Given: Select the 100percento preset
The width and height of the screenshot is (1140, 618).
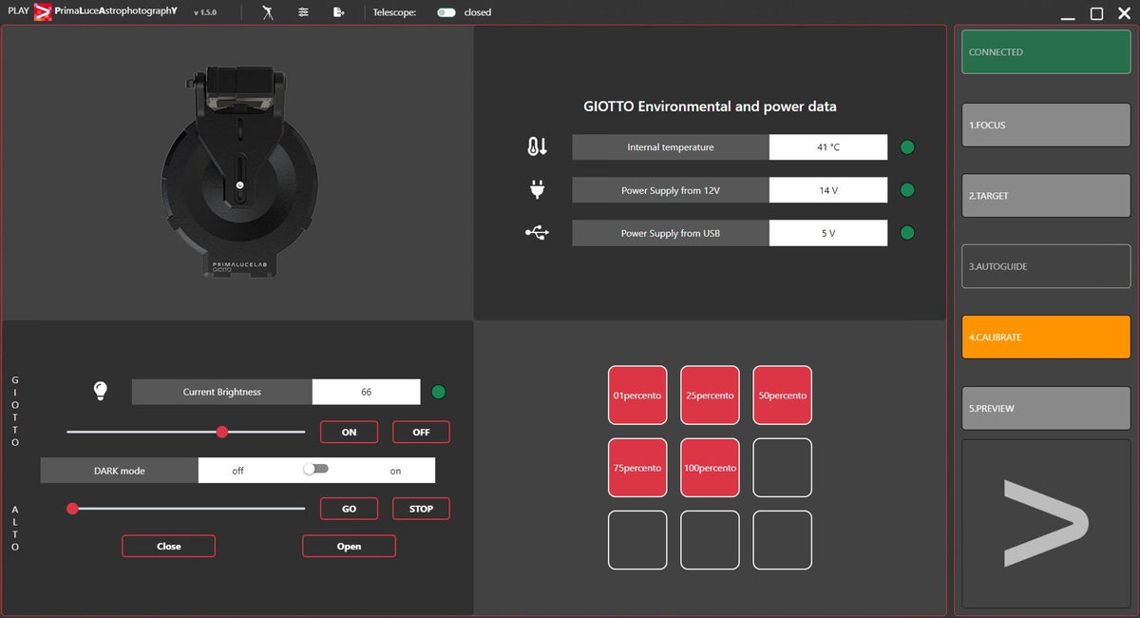Looking at the screenshot, I should coord(710,468).
